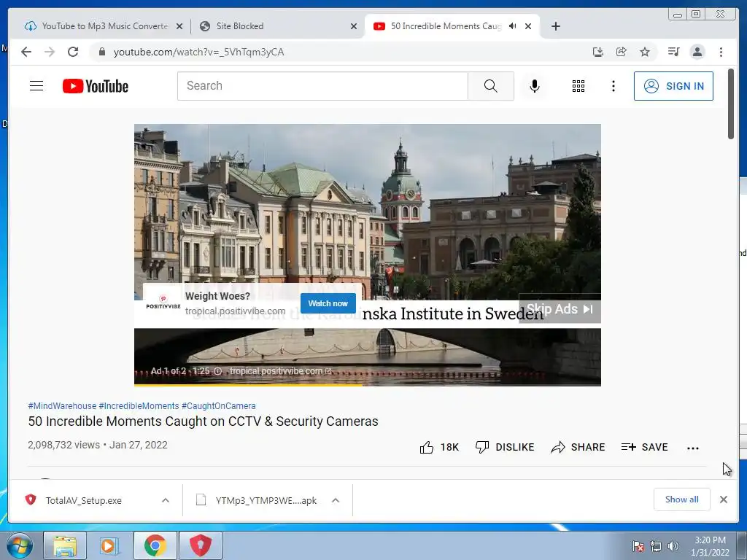
Task: Click the DISLIKE thumbs down button
Action: 505,447
